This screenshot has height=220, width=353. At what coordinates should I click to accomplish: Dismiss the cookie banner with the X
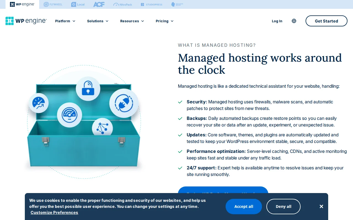pos(321,206)
